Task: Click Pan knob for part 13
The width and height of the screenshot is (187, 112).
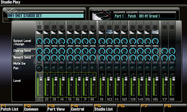Action: coord(133,68)
